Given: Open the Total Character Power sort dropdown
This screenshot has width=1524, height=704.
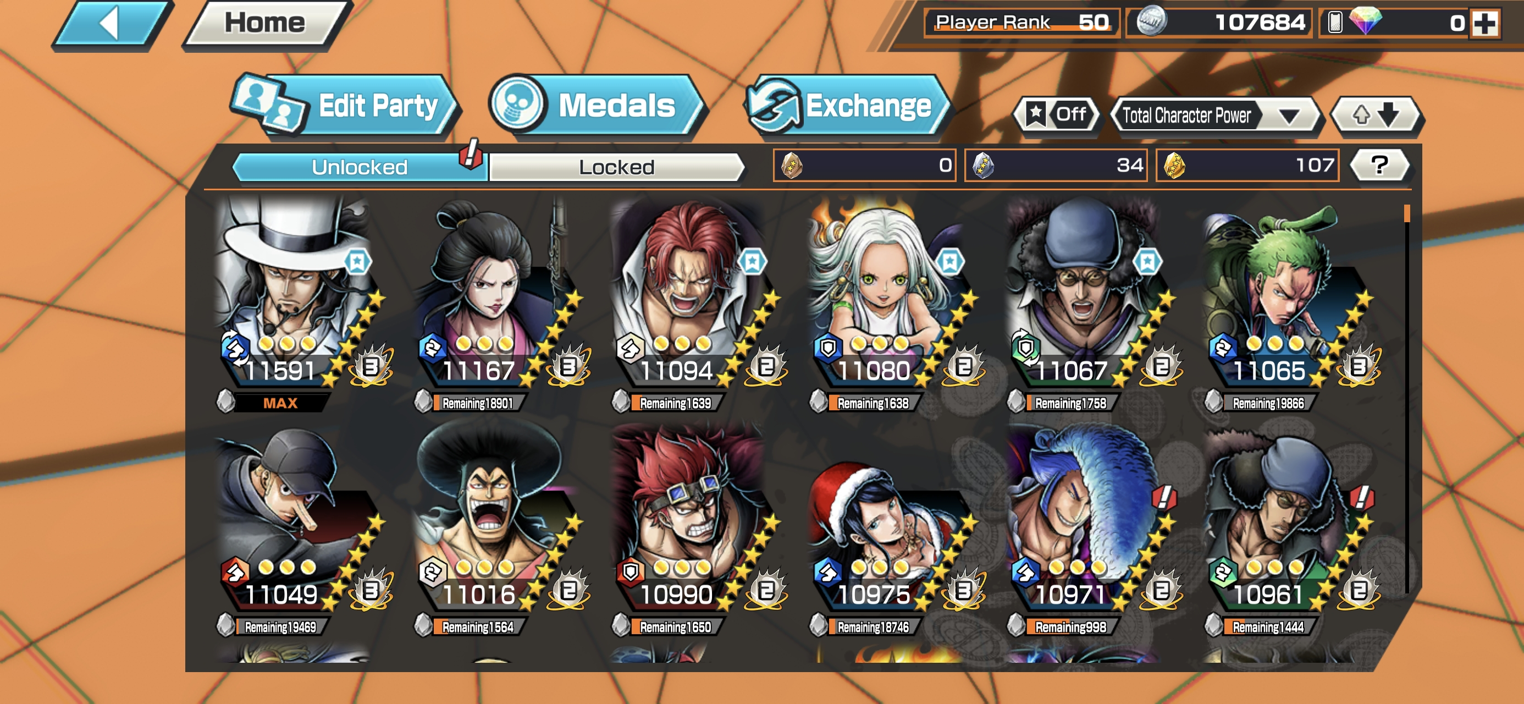Looking at the screenshot, I should [1215, 114].
